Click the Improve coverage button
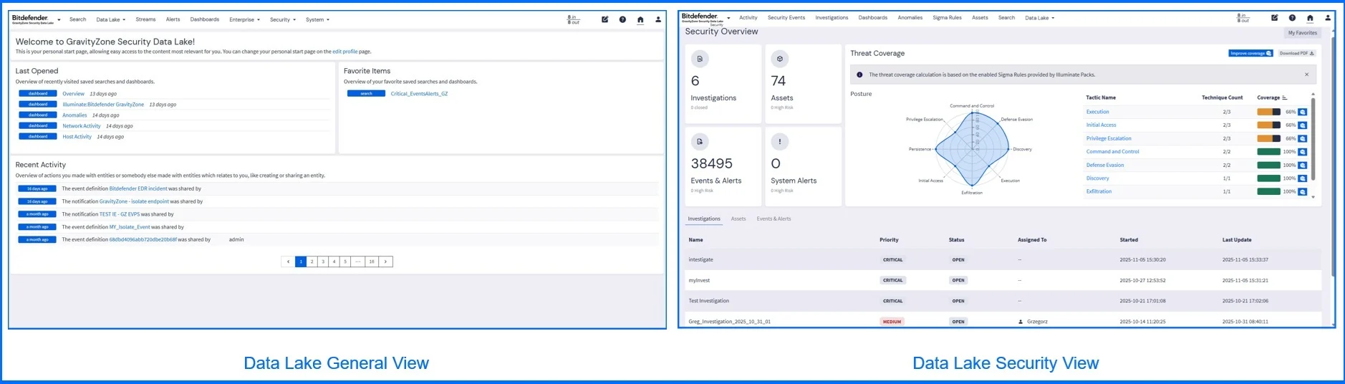This screenshot has height=384, width=1345. [1250, 53]
